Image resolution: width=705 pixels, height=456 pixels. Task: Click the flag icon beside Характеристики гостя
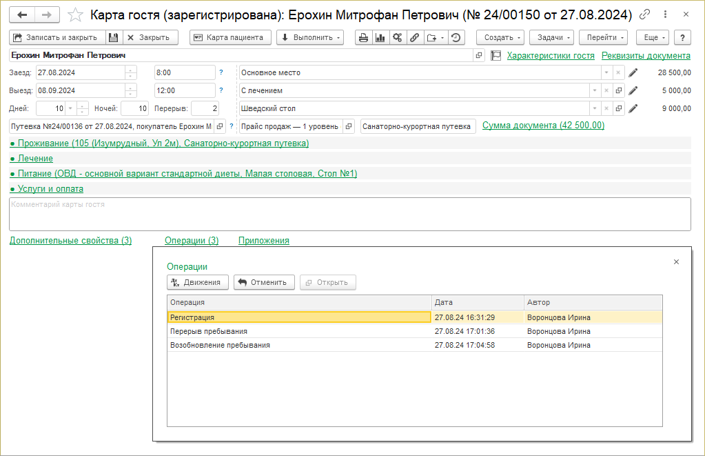coord(495,55)
